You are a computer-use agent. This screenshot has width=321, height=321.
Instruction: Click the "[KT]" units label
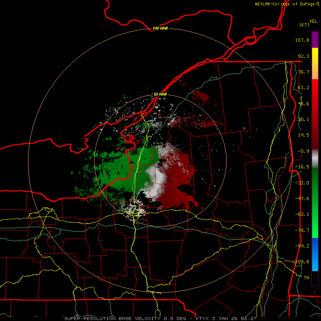pyautogui.click(x=304, y=25)
